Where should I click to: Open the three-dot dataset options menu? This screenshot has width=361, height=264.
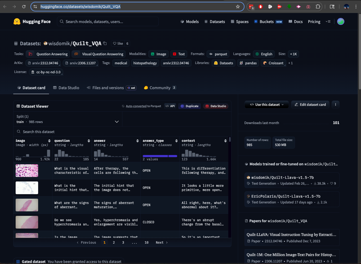(336, 104)
